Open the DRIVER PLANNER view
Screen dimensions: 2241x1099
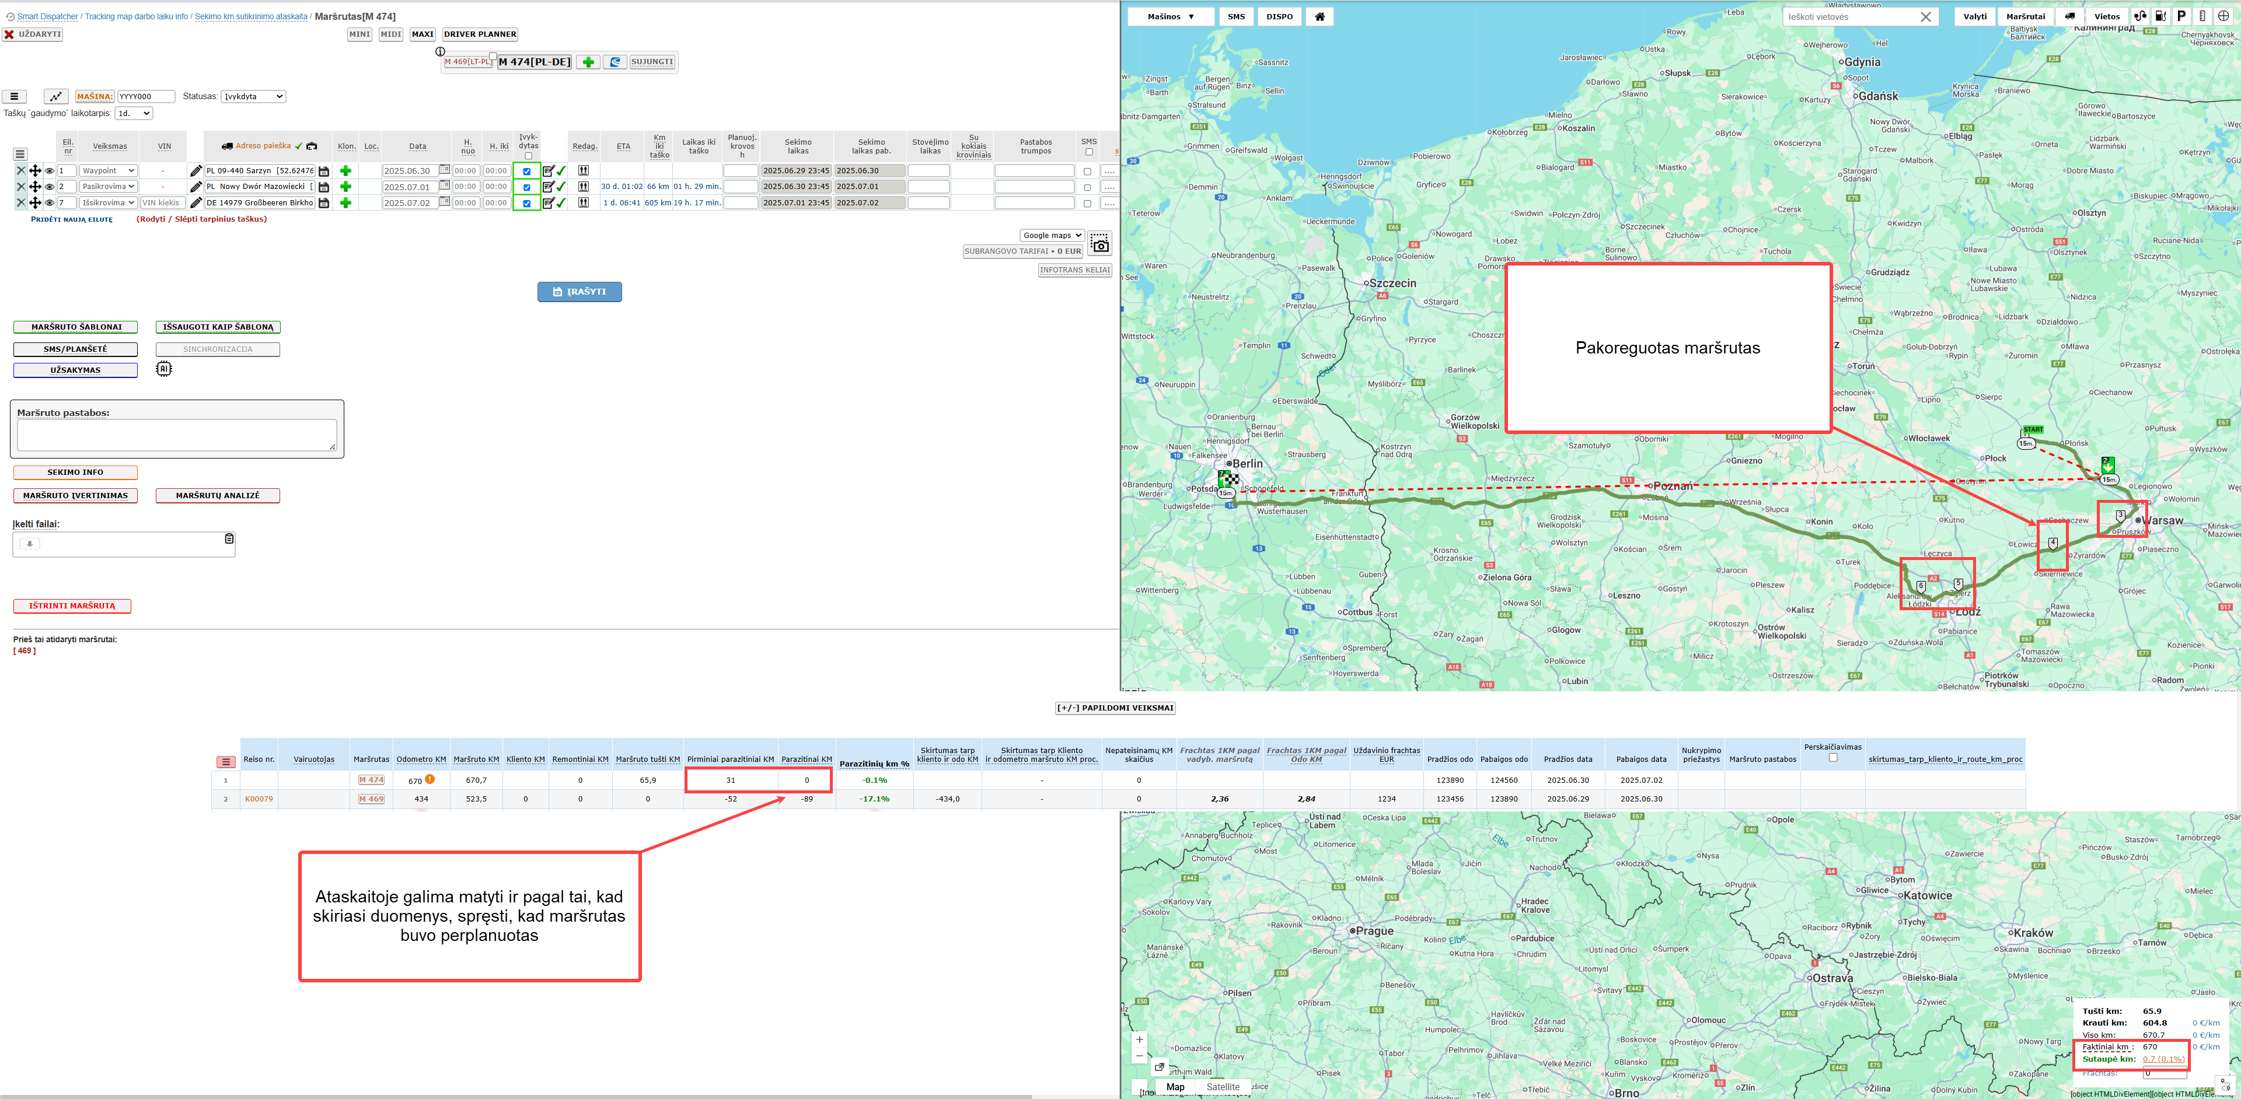[480, 35]
